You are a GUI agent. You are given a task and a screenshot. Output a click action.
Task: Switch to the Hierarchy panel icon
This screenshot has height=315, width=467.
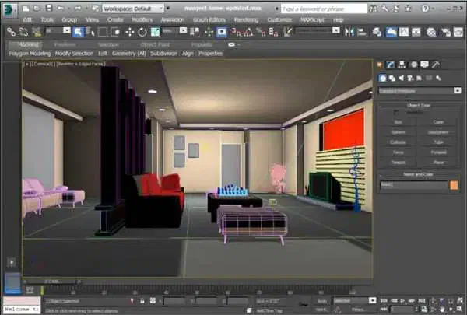pos(402,65)
